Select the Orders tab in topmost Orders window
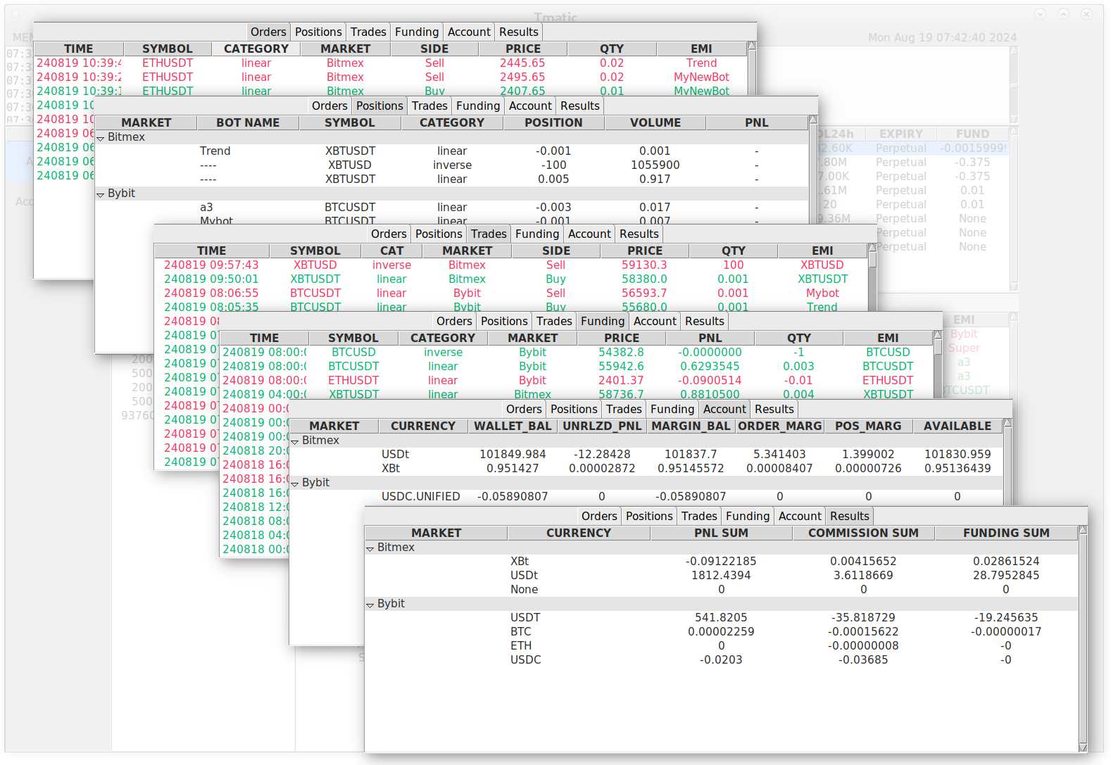The width and height of the screenshot is (1111, 765). click(268, 32)
